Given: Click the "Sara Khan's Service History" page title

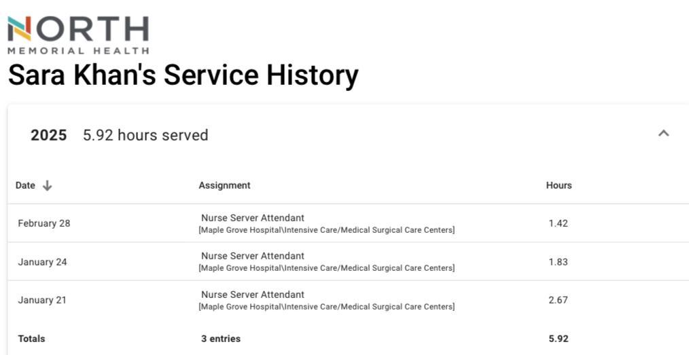Looking at the screenshot, I should (x=183, y=75).
